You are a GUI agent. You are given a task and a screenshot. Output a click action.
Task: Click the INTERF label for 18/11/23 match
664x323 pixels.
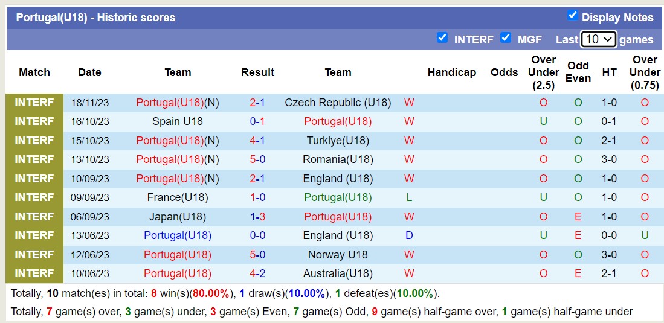[x=34, y=103]
